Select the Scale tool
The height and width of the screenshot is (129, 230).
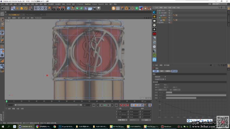click(x=22, y=8)
